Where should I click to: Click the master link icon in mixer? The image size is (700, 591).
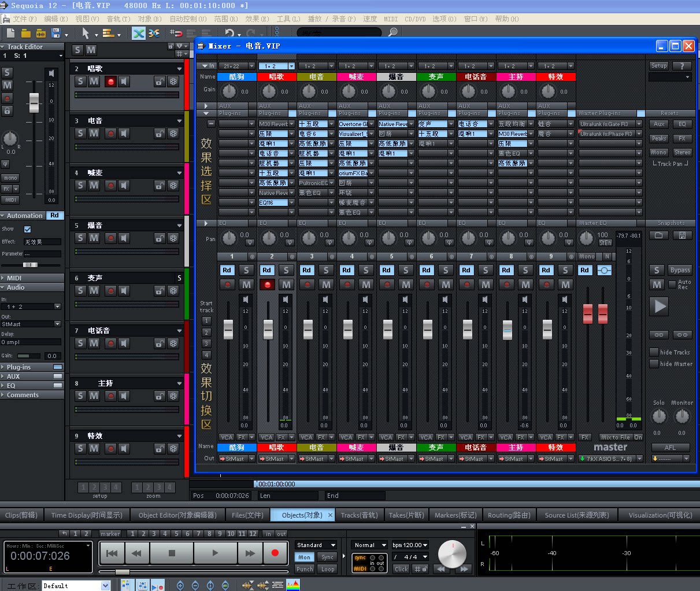coord(604,270)
